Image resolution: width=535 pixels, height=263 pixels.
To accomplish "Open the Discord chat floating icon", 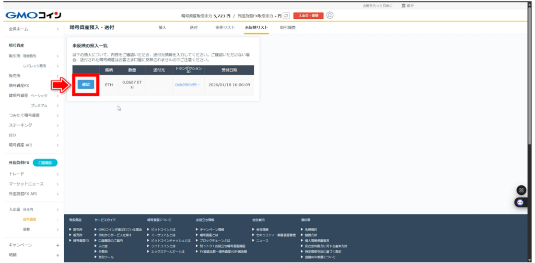I will coord(520,202).
